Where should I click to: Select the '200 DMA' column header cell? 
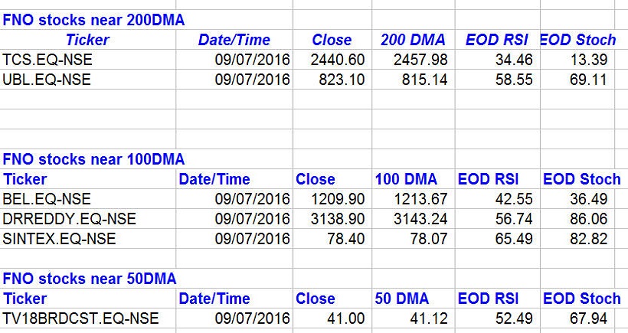point(411,40)
